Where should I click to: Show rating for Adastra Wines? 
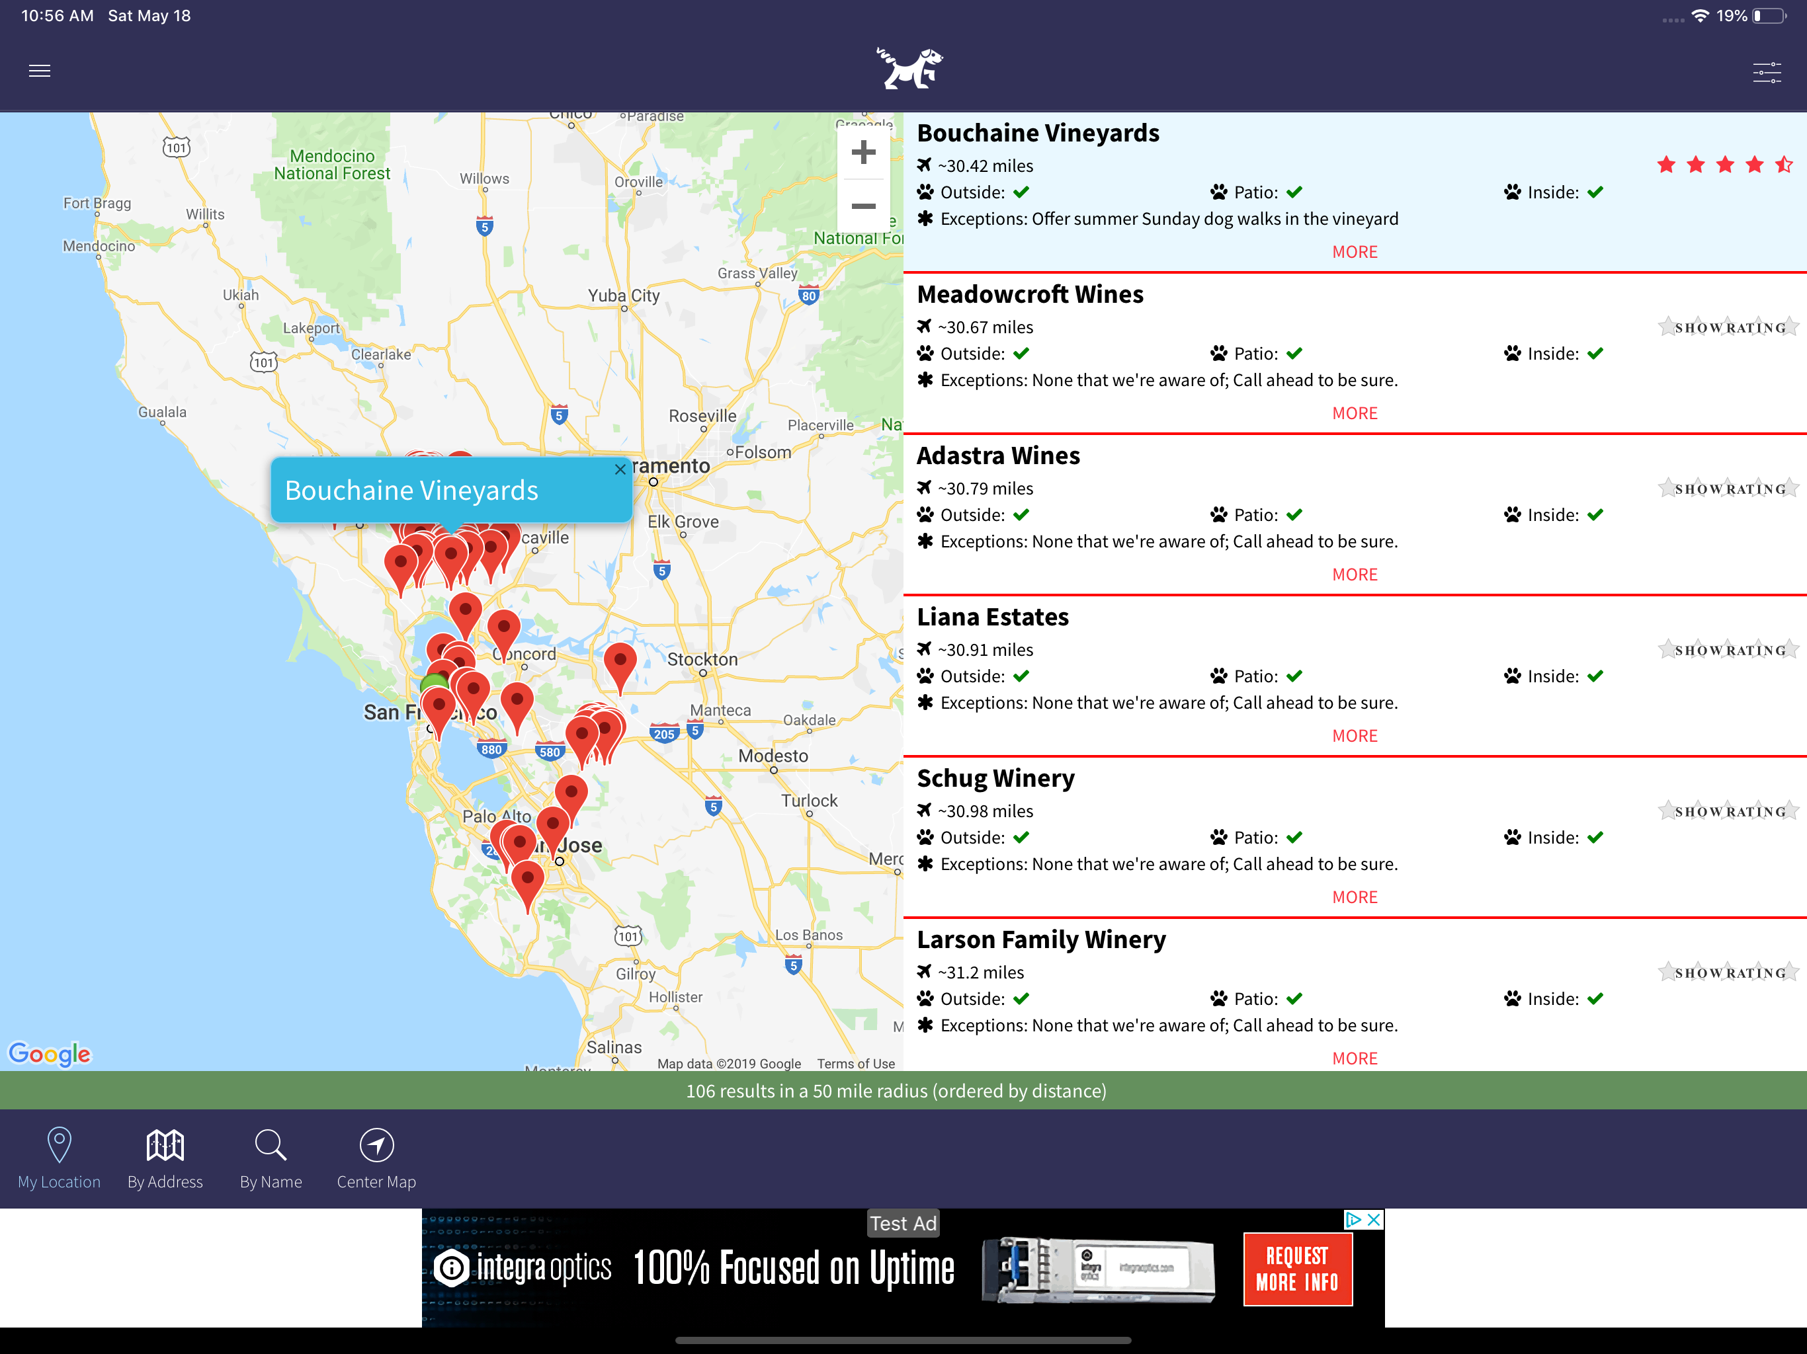pyautogui.click(x=1728, y=489)
